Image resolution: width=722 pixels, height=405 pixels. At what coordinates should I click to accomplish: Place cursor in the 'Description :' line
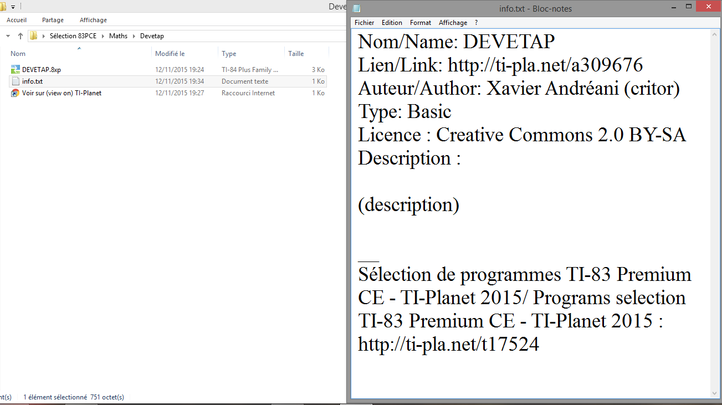[x=409, y=158]
